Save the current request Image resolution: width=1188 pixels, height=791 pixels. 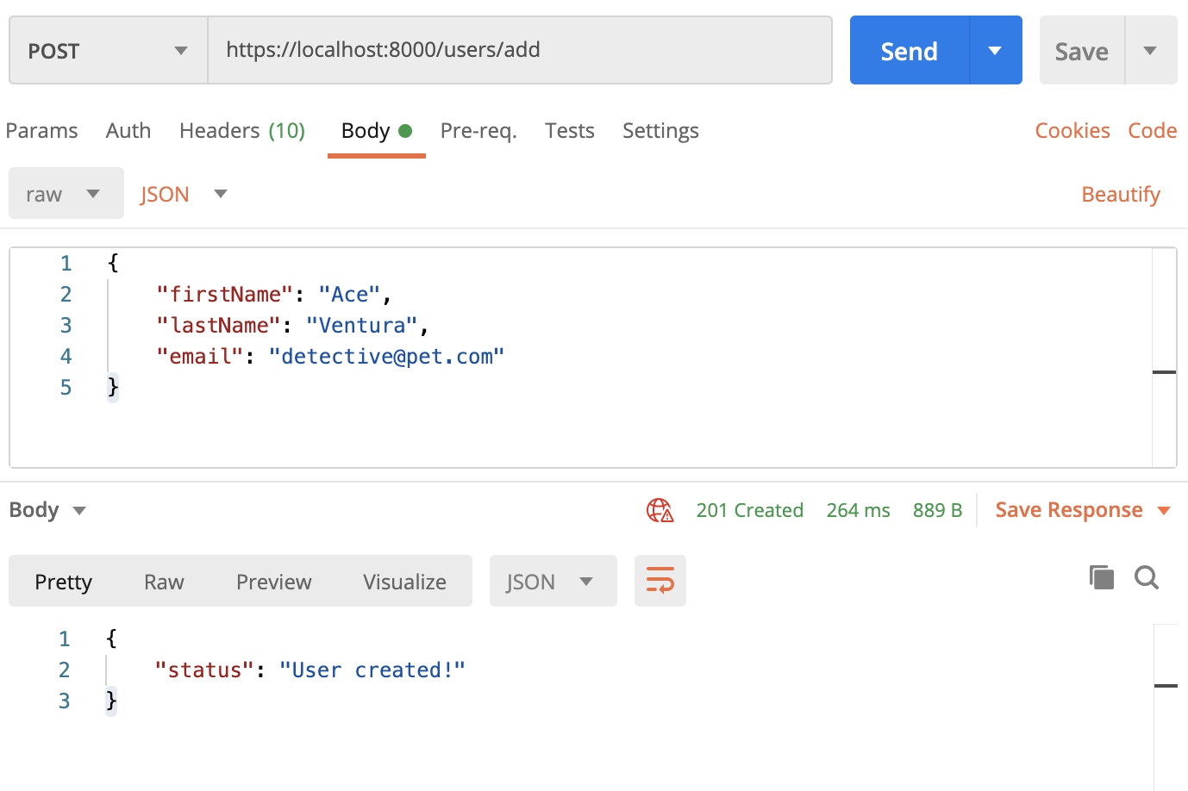click(1082, 50)
